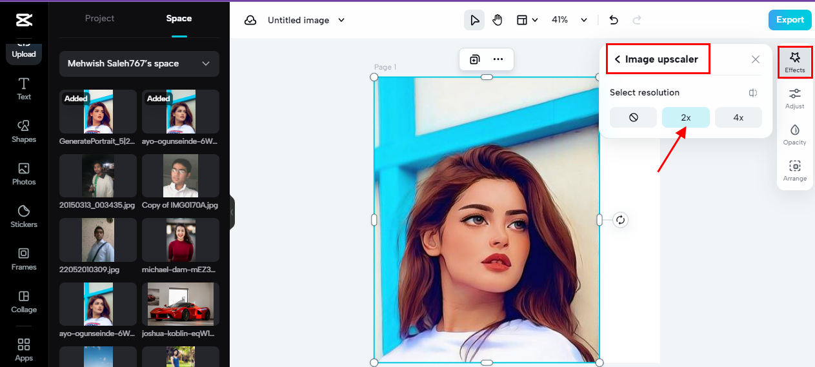
Task: Close the Image upscaler panel
Action: pyautogui.click(x=756, y=59)
